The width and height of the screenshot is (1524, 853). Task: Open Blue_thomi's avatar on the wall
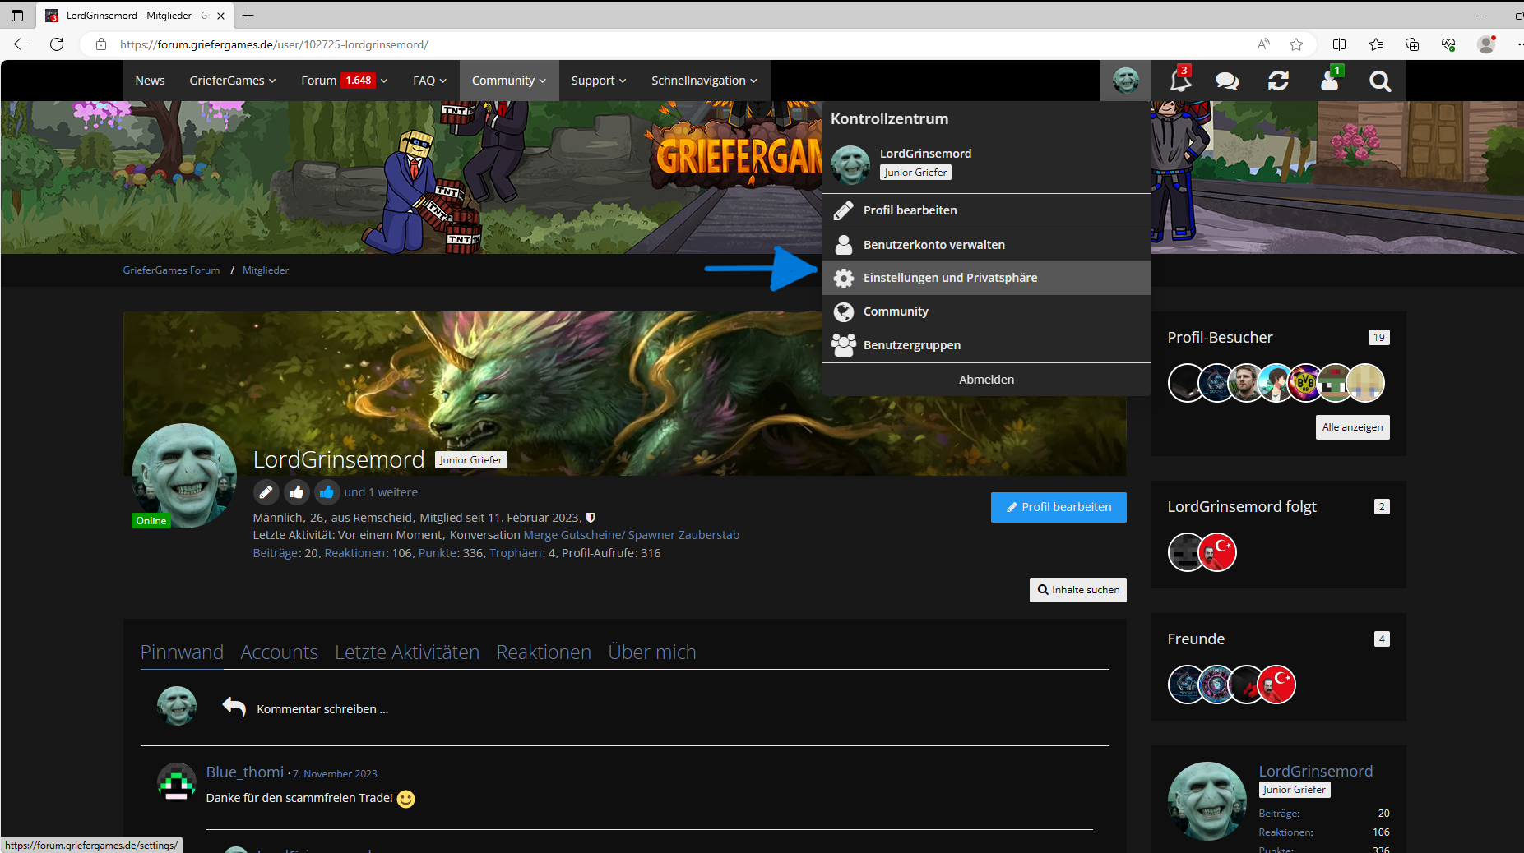pyautogui.click(x=177, y=782)
